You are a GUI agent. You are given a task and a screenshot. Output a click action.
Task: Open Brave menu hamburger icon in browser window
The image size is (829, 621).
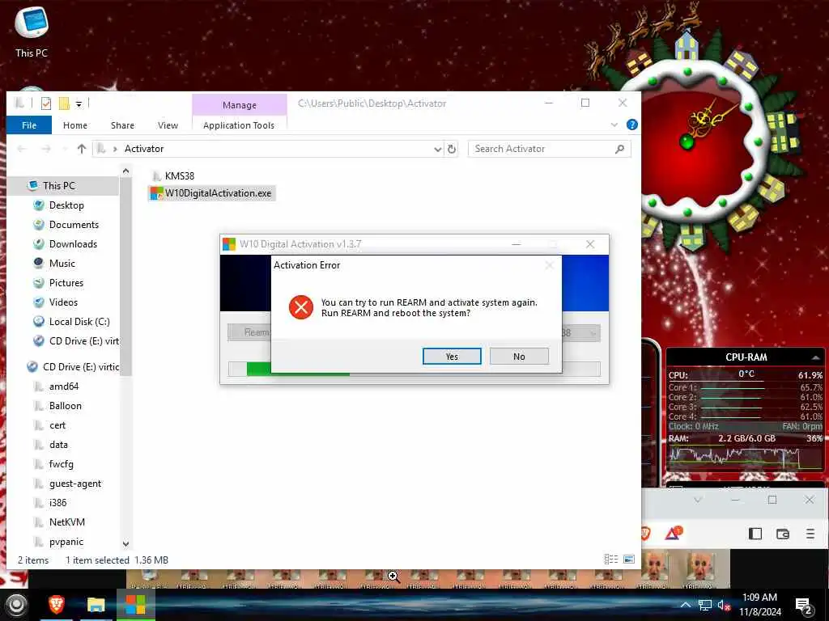(810, 534)
